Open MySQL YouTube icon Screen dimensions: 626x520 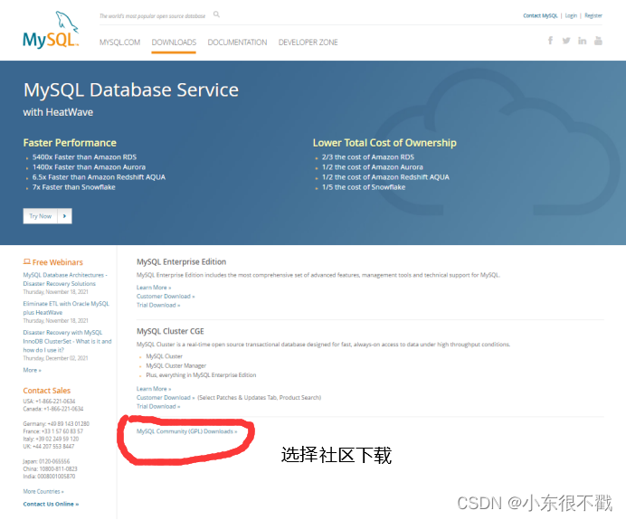pos(598,41)
